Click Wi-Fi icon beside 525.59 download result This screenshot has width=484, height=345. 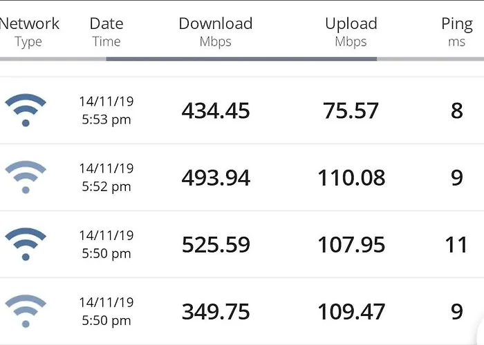[26, 244]
